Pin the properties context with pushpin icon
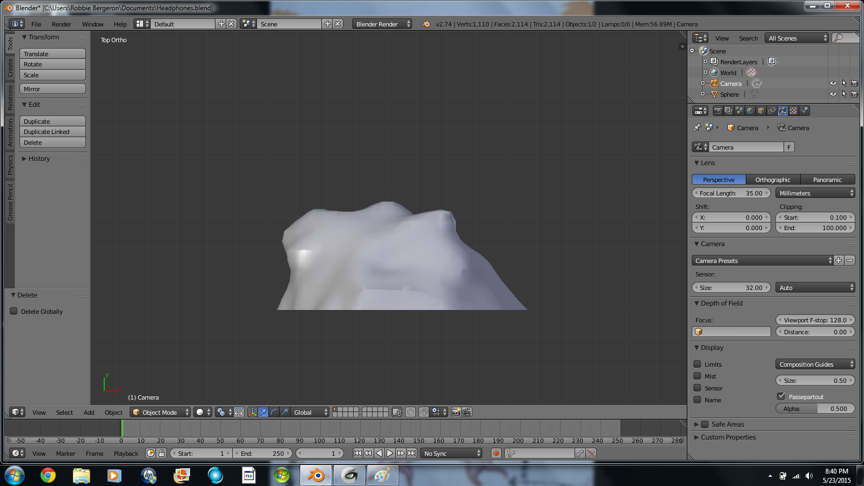864x486 pixels. point(697,128)
